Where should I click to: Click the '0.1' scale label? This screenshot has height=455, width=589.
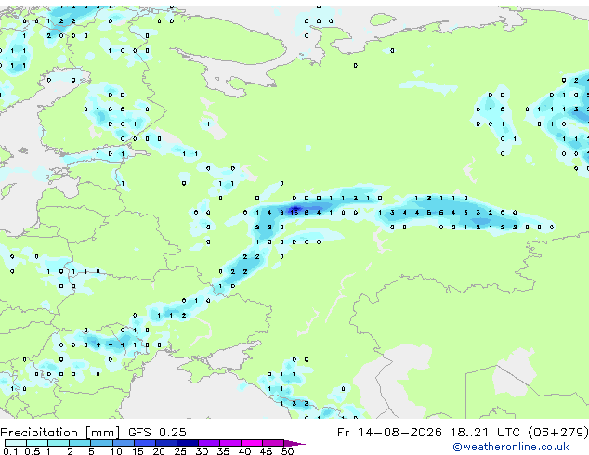10,451
